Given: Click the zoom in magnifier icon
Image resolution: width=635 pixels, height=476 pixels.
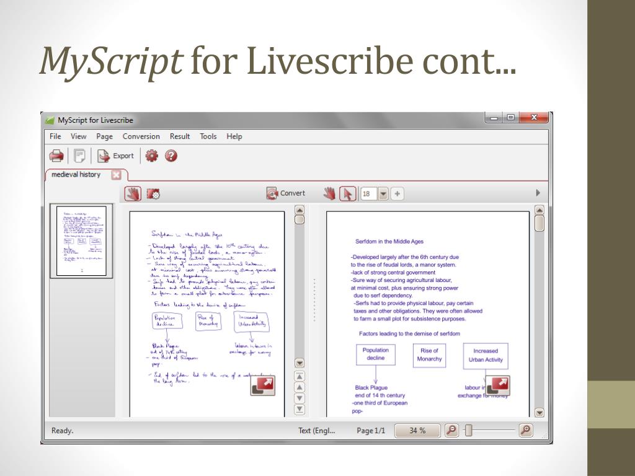Looking at the screenshot, I should 526,430.
